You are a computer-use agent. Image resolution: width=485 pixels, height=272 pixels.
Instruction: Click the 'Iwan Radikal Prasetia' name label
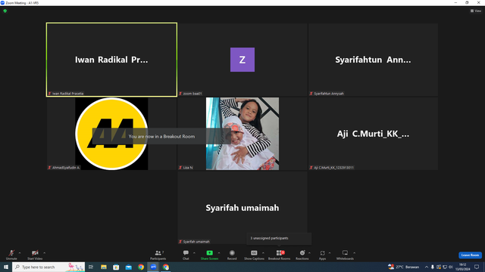67,94
